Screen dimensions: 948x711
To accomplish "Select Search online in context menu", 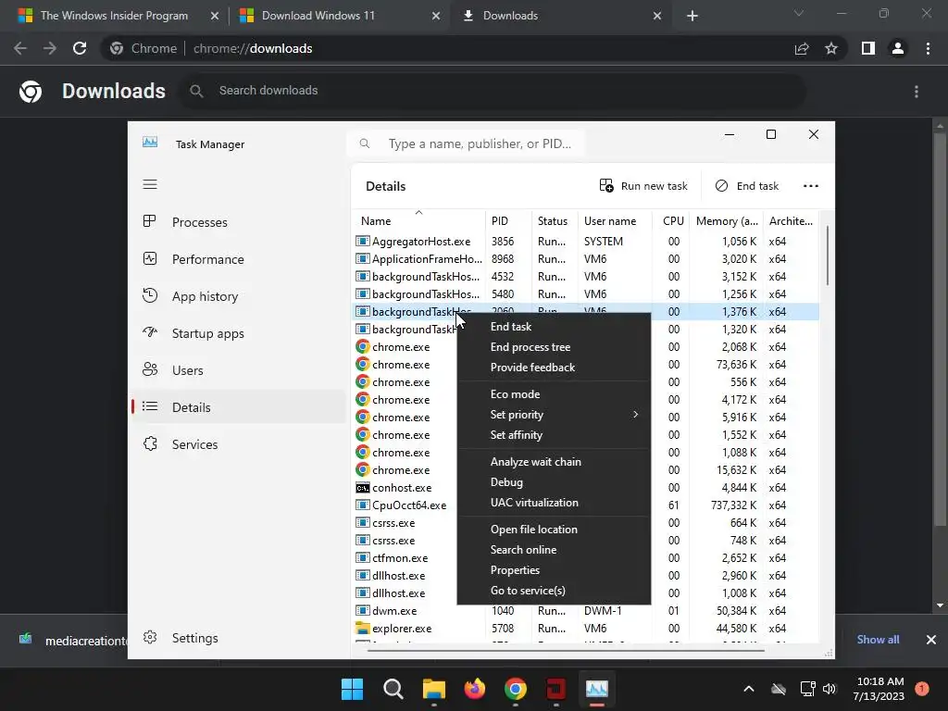I will click(524, 550).
